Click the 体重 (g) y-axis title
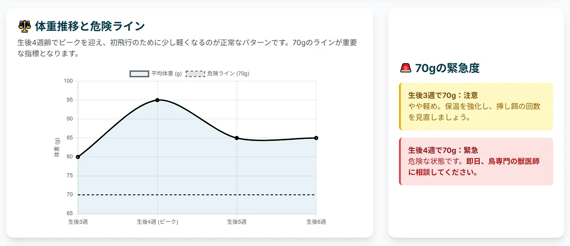This screenshot has width=570, height=246. click(x=57, y=147)
